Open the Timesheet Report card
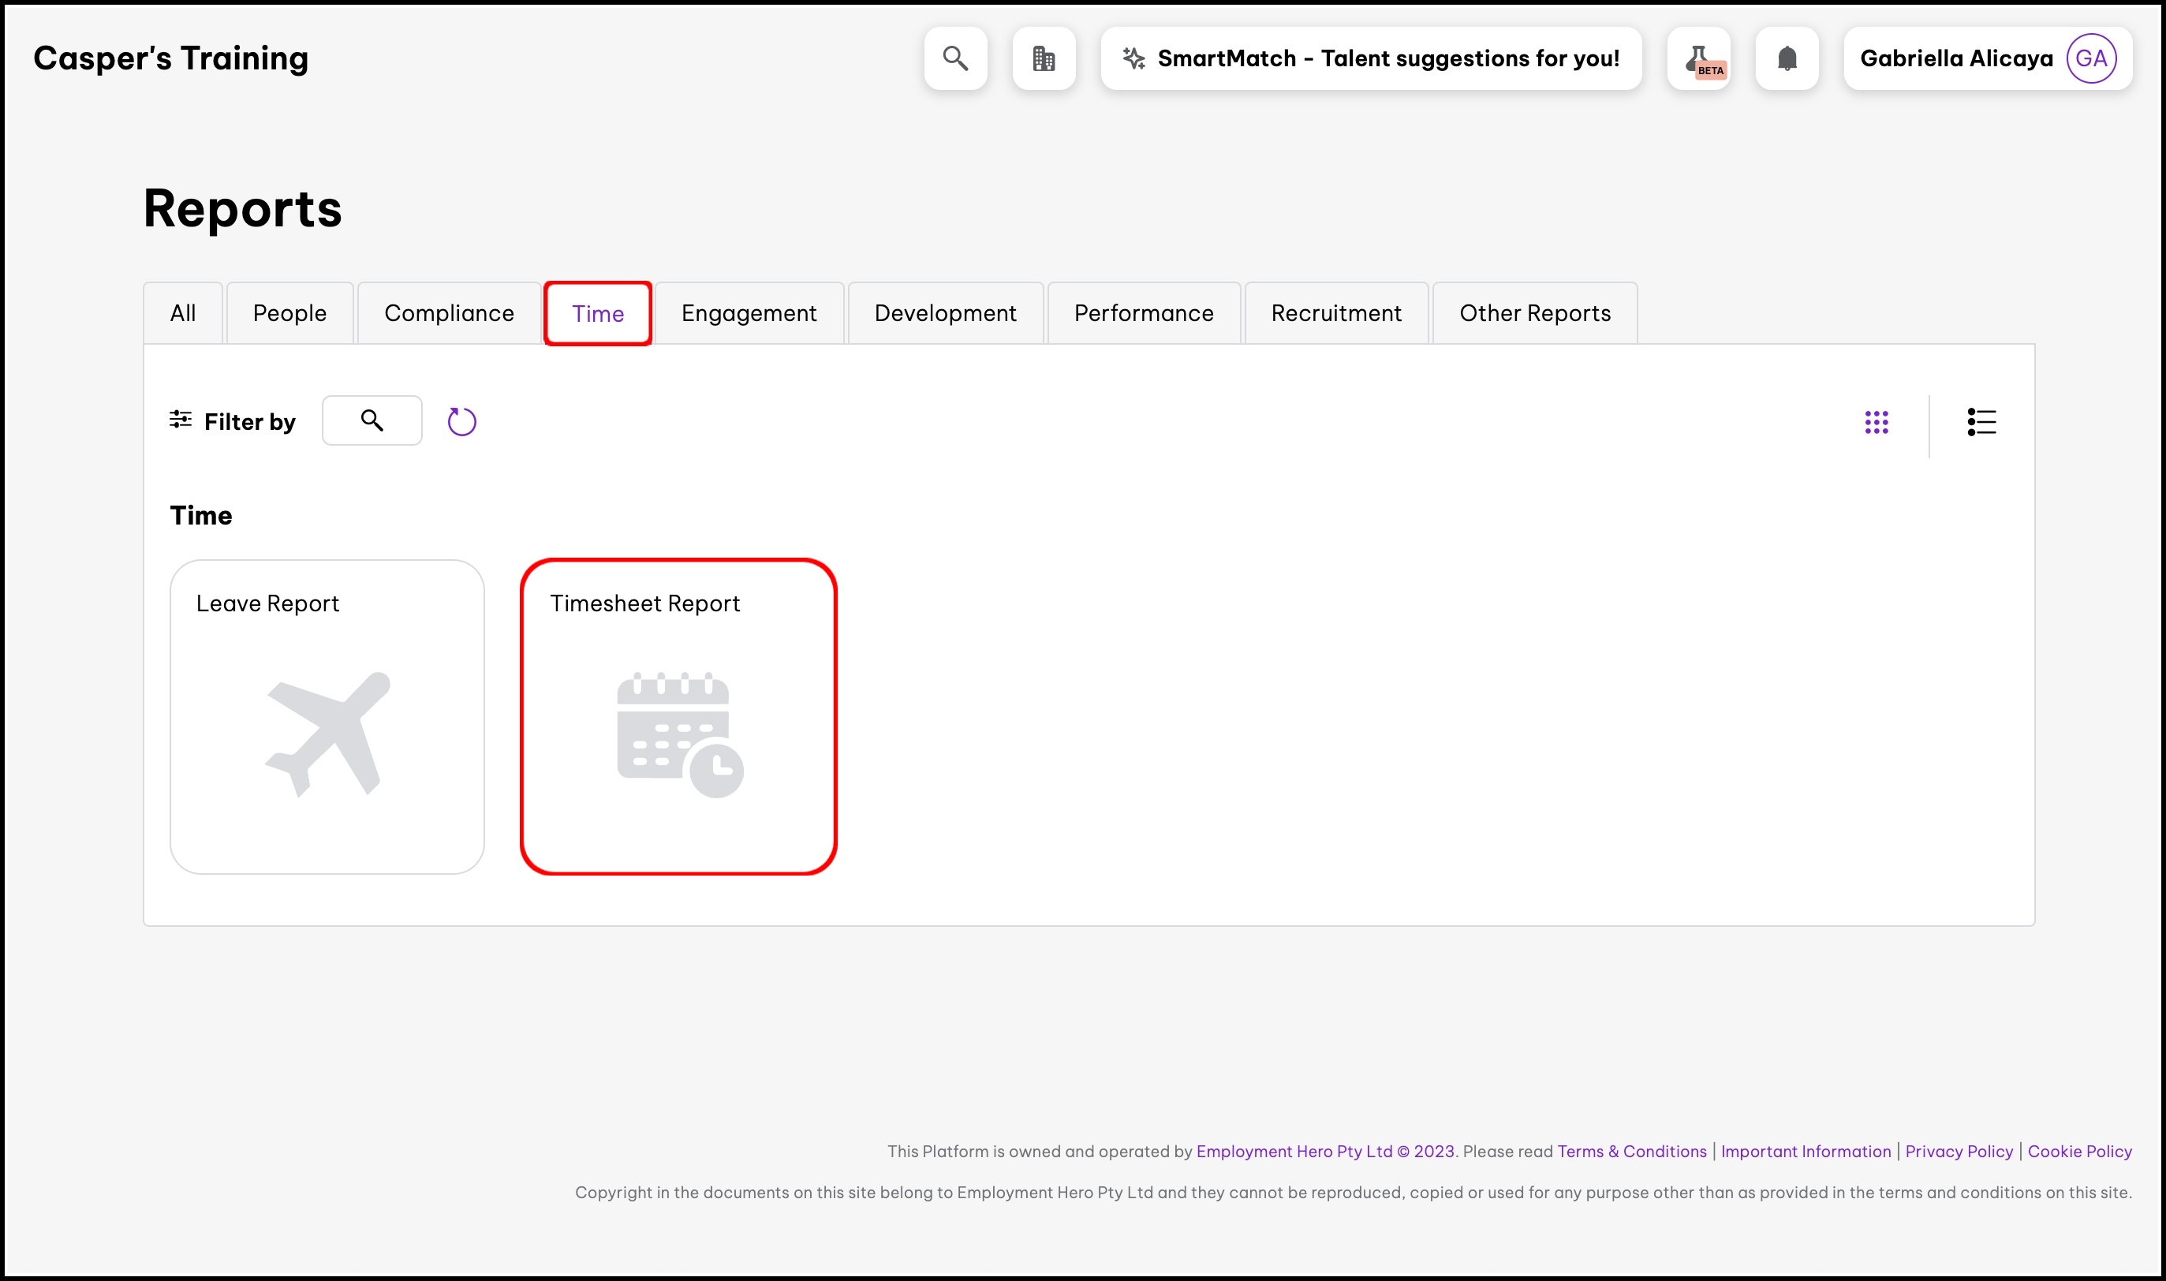 (678, 716)
